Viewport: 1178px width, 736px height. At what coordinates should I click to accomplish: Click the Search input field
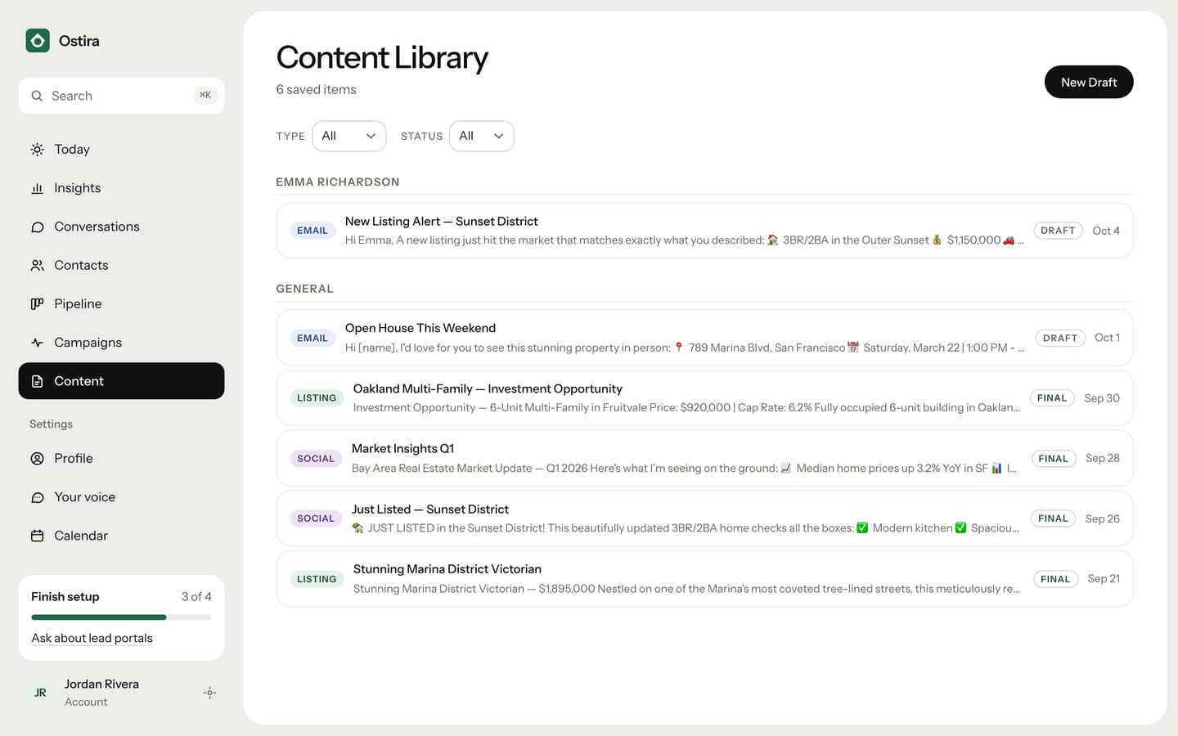121,96
